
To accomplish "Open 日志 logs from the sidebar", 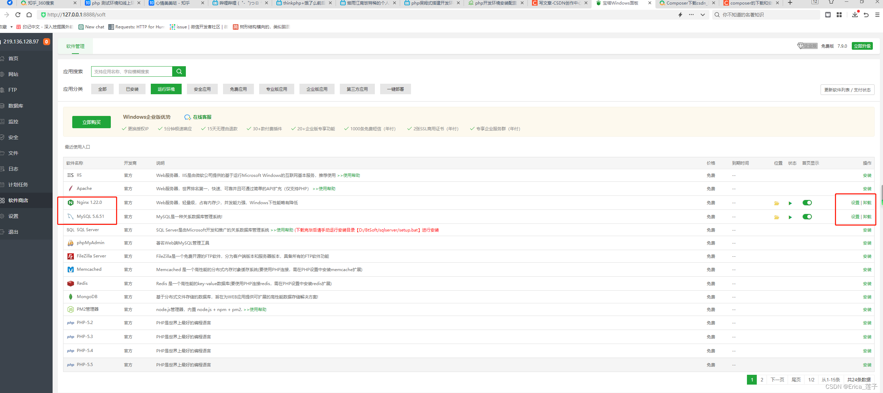I will 13,168.
